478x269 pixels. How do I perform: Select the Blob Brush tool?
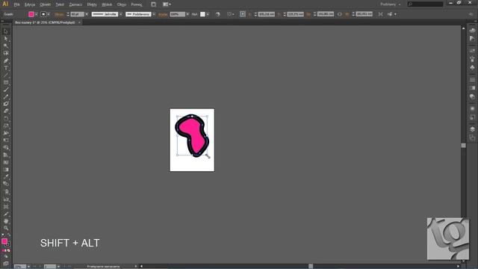point(6,104)
